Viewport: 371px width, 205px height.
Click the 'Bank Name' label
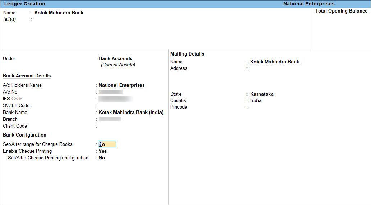tap(15, 113)
